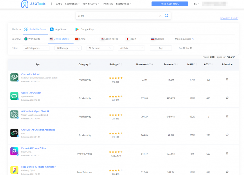Open the 'how does it work?' link
This screenshot has width=244, height=175.
point(229,18)
